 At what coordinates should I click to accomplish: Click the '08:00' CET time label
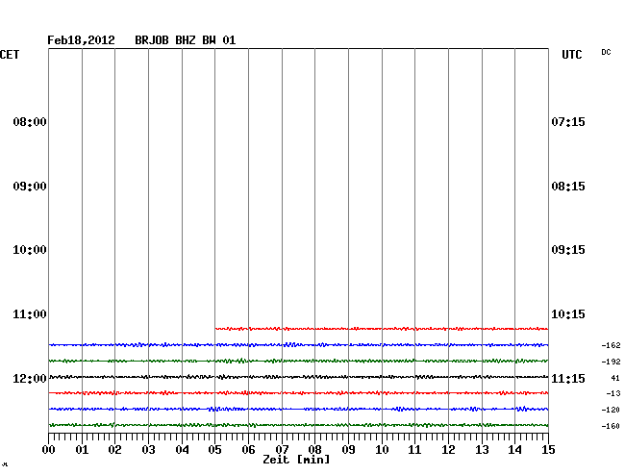click(30, 122)
